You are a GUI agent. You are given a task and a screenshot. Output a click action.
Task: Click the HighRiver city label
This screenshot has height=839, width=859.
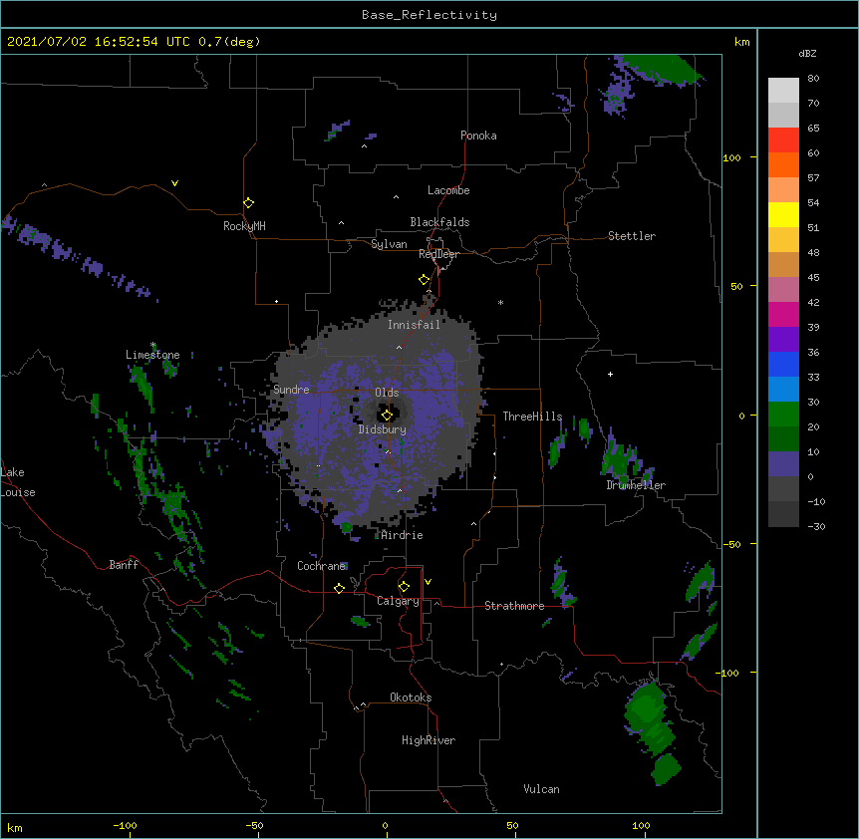[429, 740]
